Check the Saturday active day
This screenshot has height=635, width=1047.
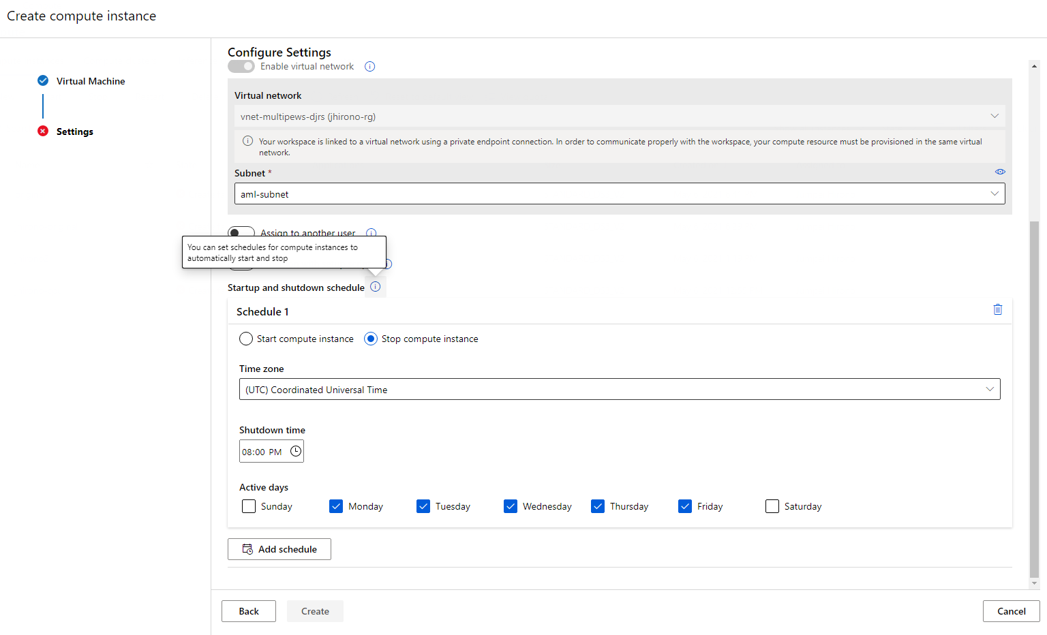tap(772, 506)
